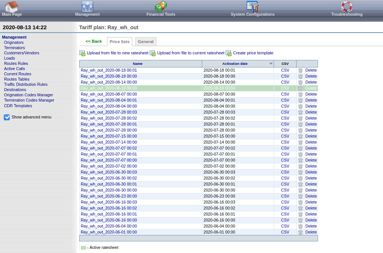Open Routes Rules in the sidebar

pos(16,63)
